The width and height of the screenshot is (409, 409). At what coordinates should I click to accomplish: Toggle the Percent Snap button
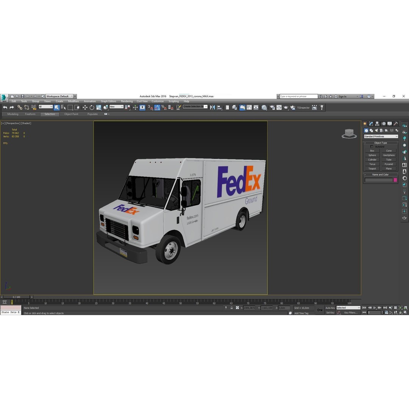tap(164, 108)
